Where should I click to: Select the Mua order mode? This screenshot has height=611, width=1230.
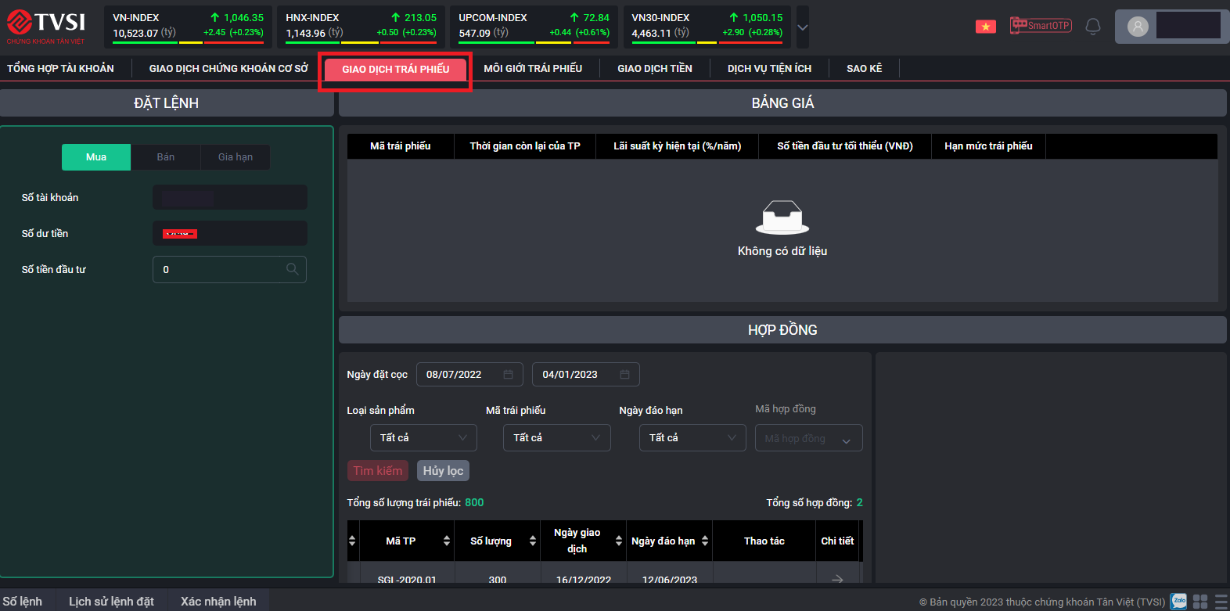pyautogui.click(x=96, y=157)
